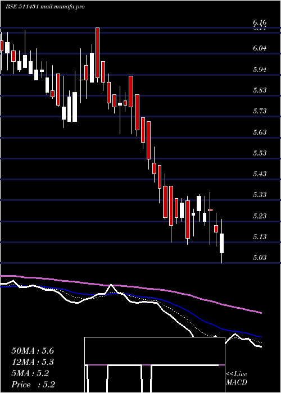281x393 pixels.
Task: Click the 'BSE 511431 mail.munafa.pro' header text
Action: (x=45, y=7)
